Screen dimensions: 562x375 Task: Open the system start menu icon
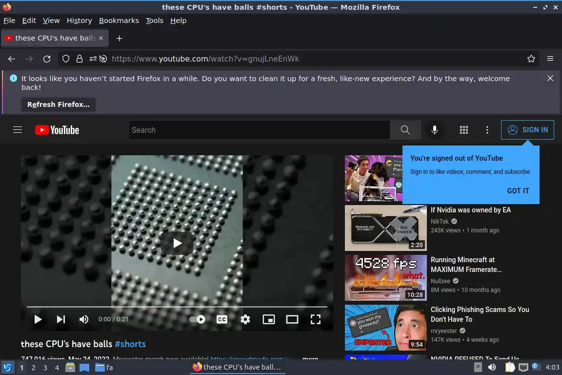7,368
